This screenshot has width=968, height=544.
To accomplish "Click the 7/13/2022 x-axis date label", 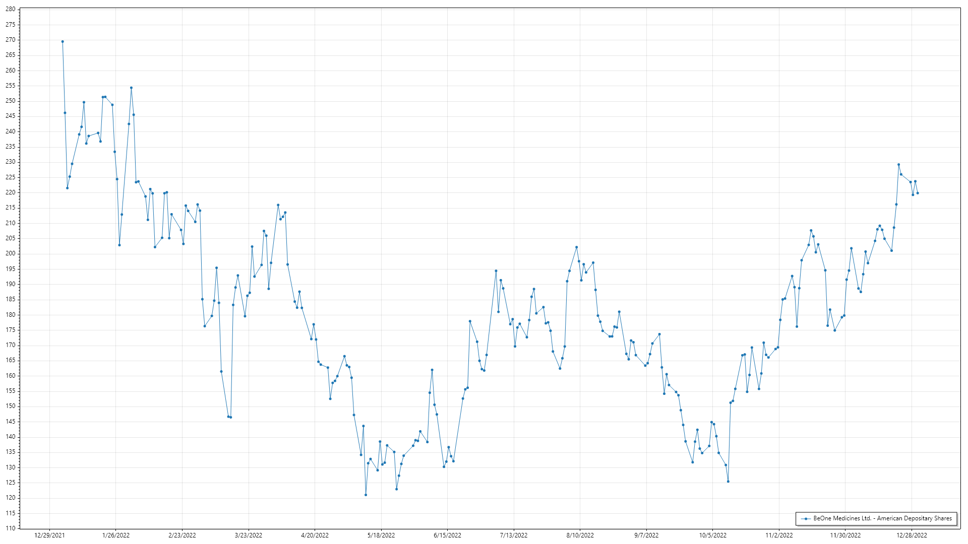I will pyautogui.click(x=514, y=535).
